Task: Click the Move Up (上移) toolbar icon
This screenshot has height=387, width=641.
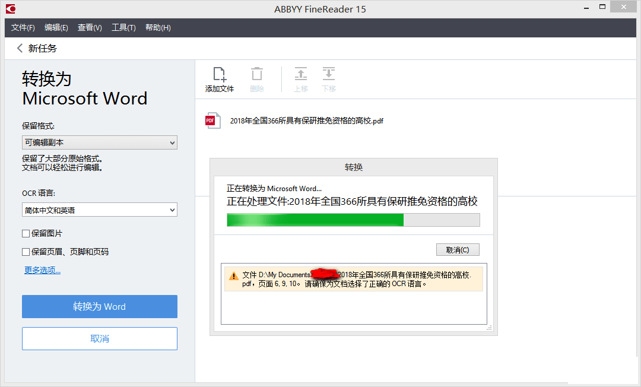Action: [301, 74]
